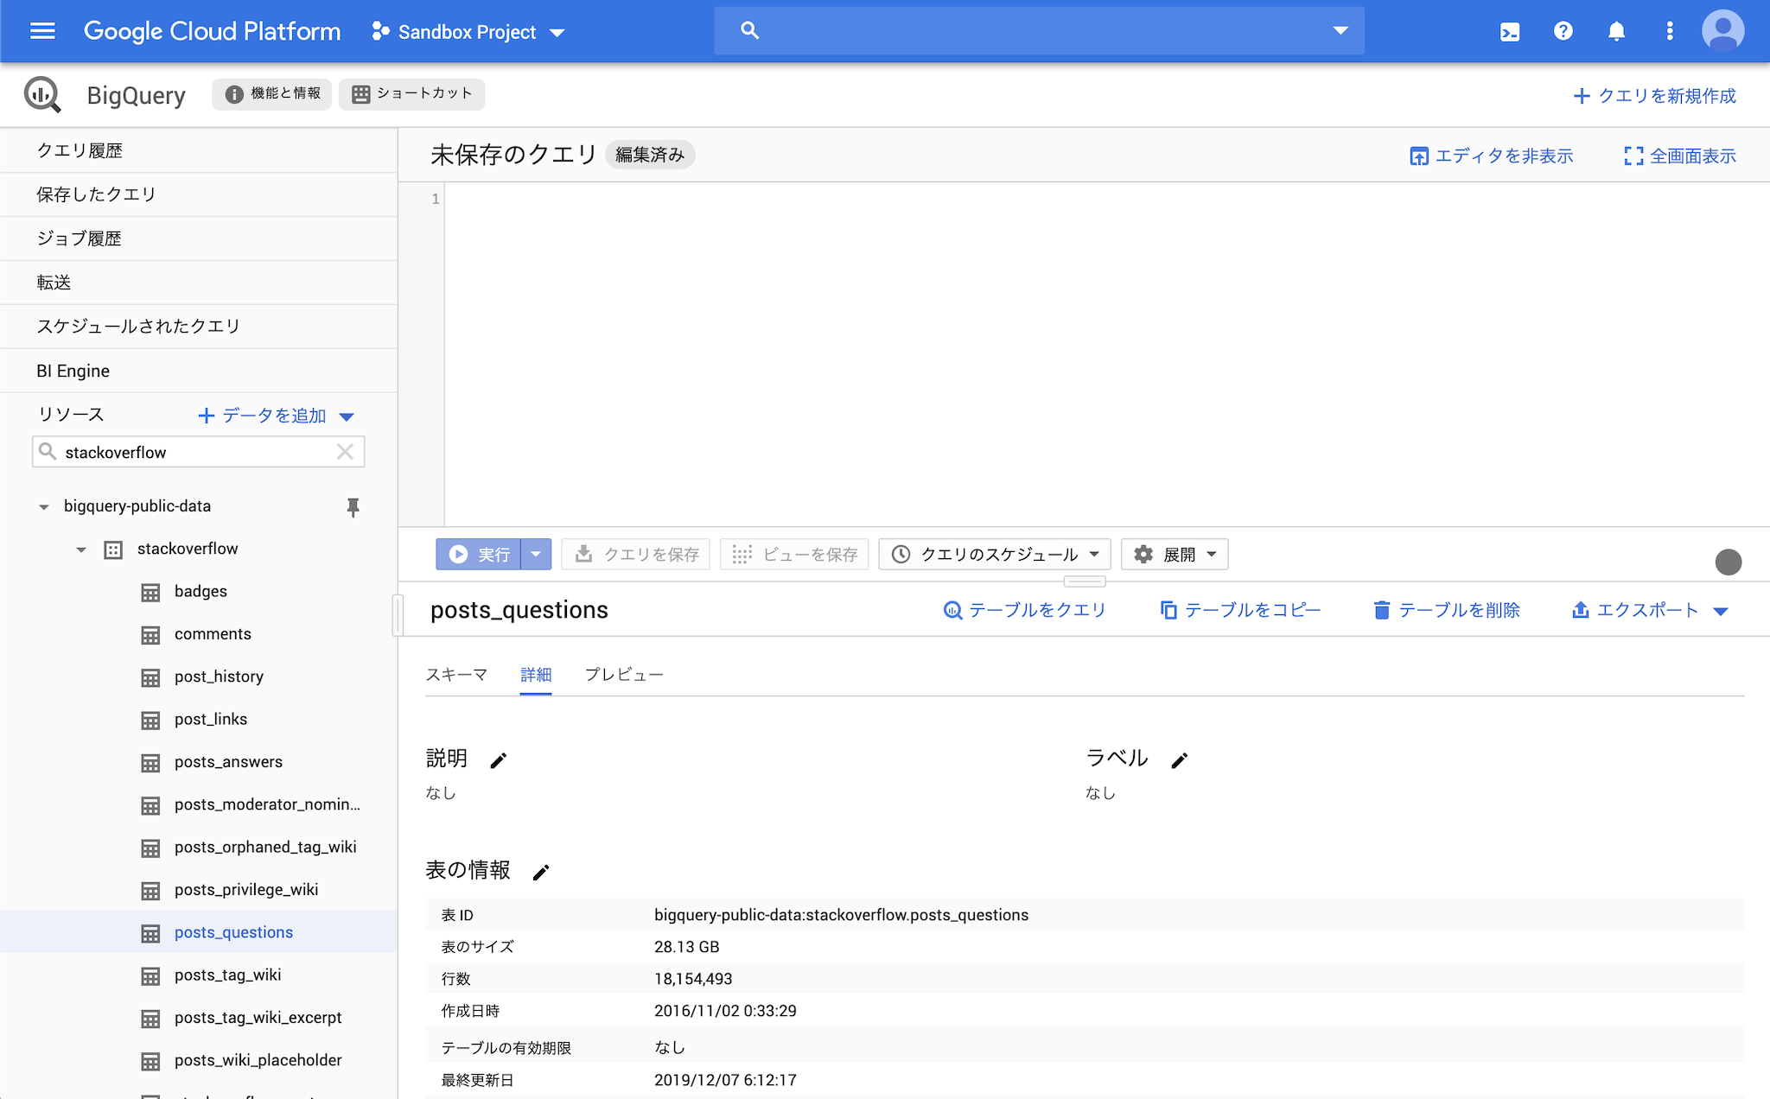Click the BigQuery logo icon

pos(42,95)
